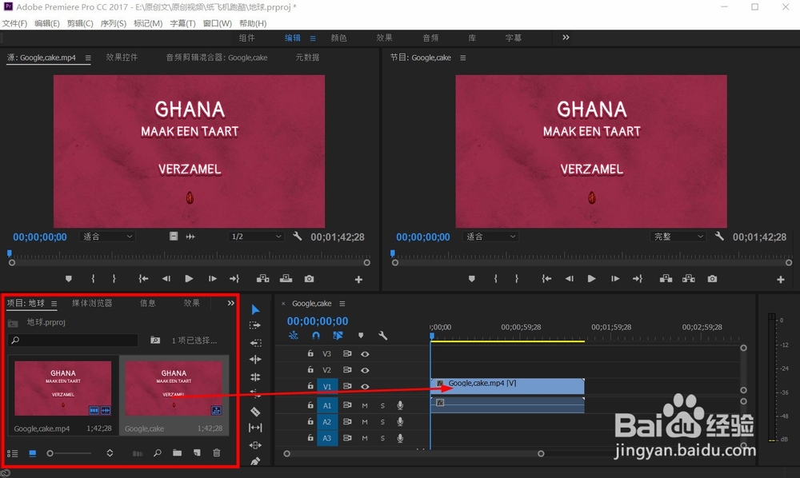Image resolution: width=800 pixels, height=478 pixels.
Task: Select the Track Select Forward tool
Action: [x=255, y=325]
